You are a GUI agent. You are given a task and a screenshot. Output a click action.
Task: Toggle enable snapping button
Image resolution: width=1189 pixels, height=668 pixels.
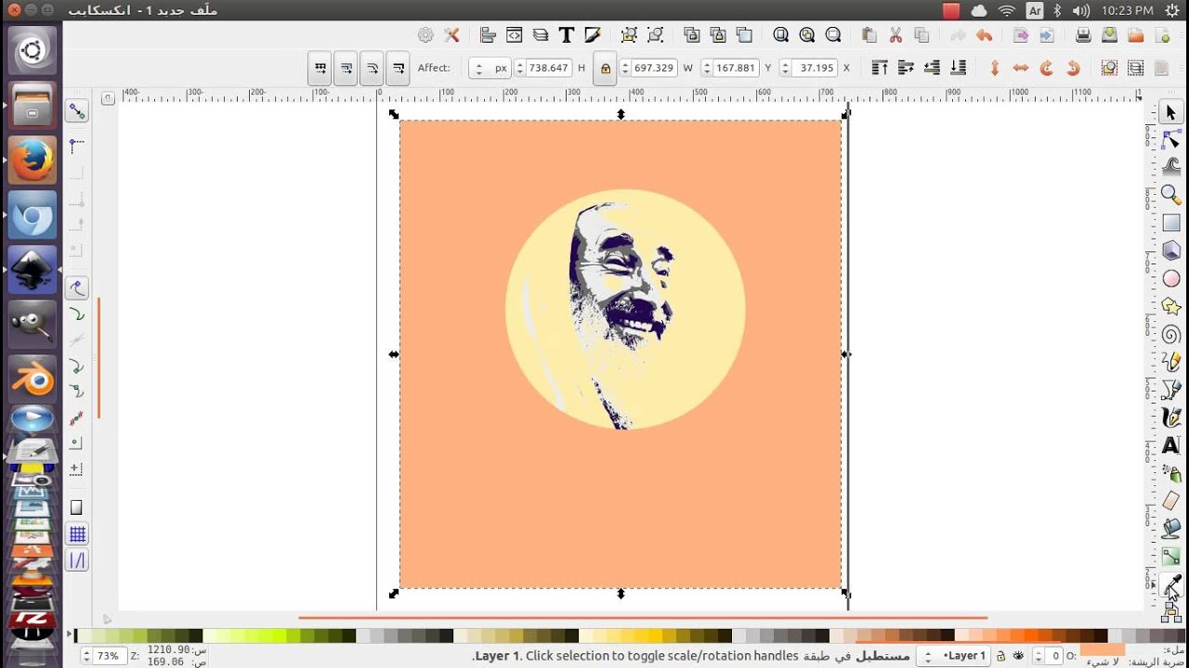click(76, 111)
